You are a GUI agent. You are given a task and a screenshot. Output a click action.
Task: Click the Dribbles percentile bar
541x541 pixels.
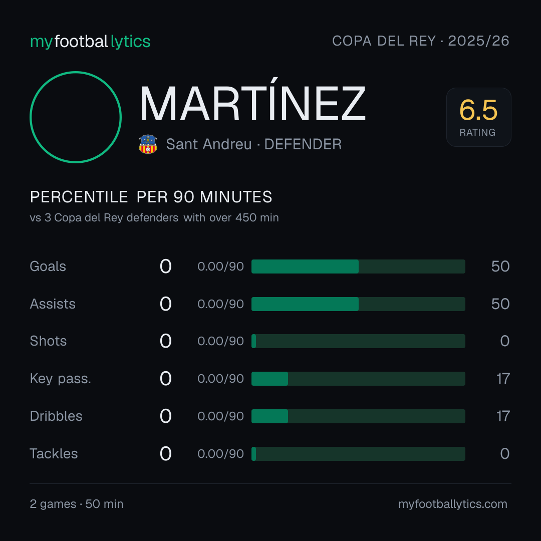358,416
